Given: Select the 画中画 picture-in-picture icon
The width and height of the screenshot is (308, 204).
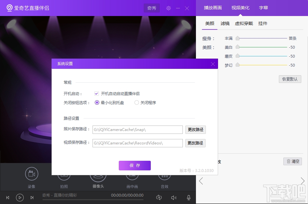Looking at the screenshot, I should 132,174.
